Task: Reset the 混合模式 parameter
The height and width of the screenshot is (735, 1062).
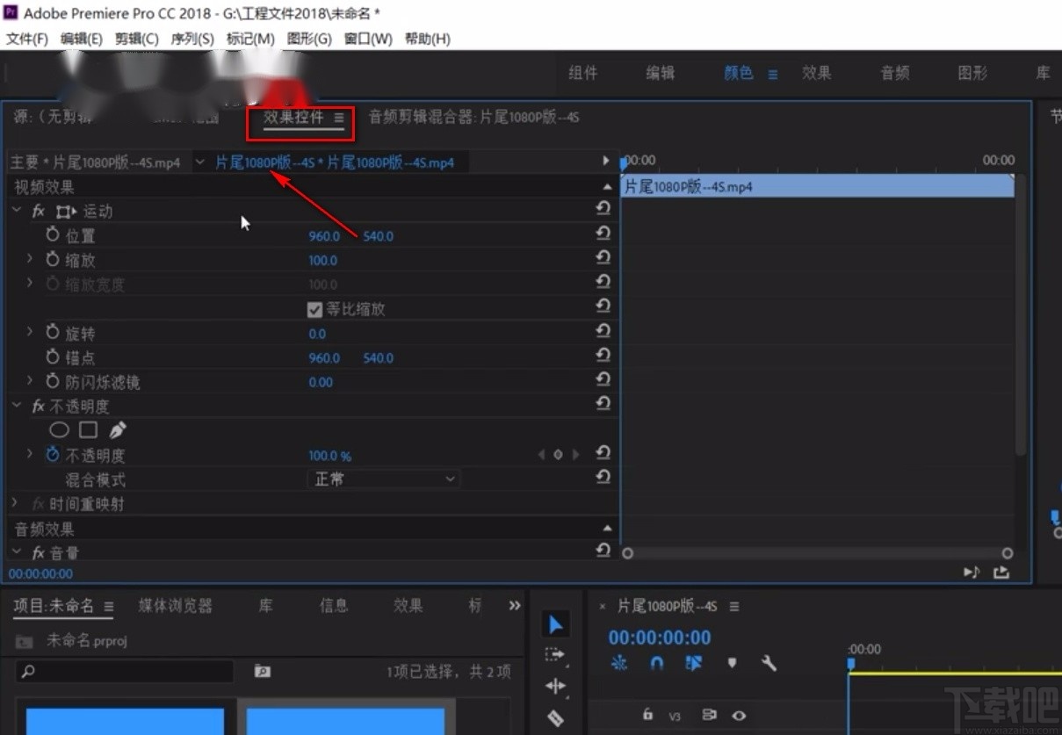Action: (603, 477)
